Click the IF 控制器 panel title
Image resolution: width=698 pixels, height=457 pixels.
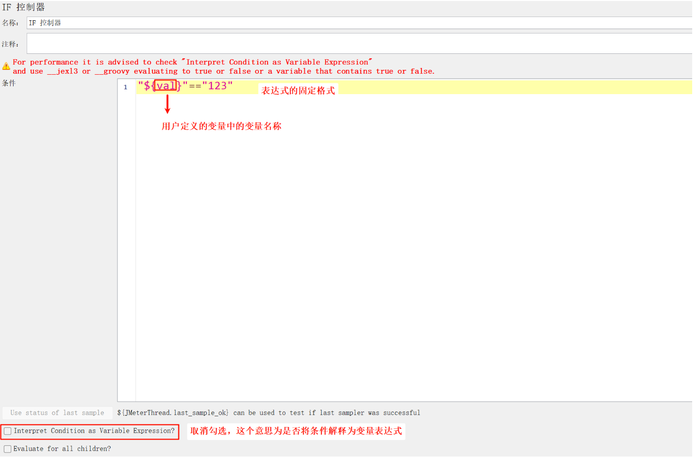tap(23, 7)
